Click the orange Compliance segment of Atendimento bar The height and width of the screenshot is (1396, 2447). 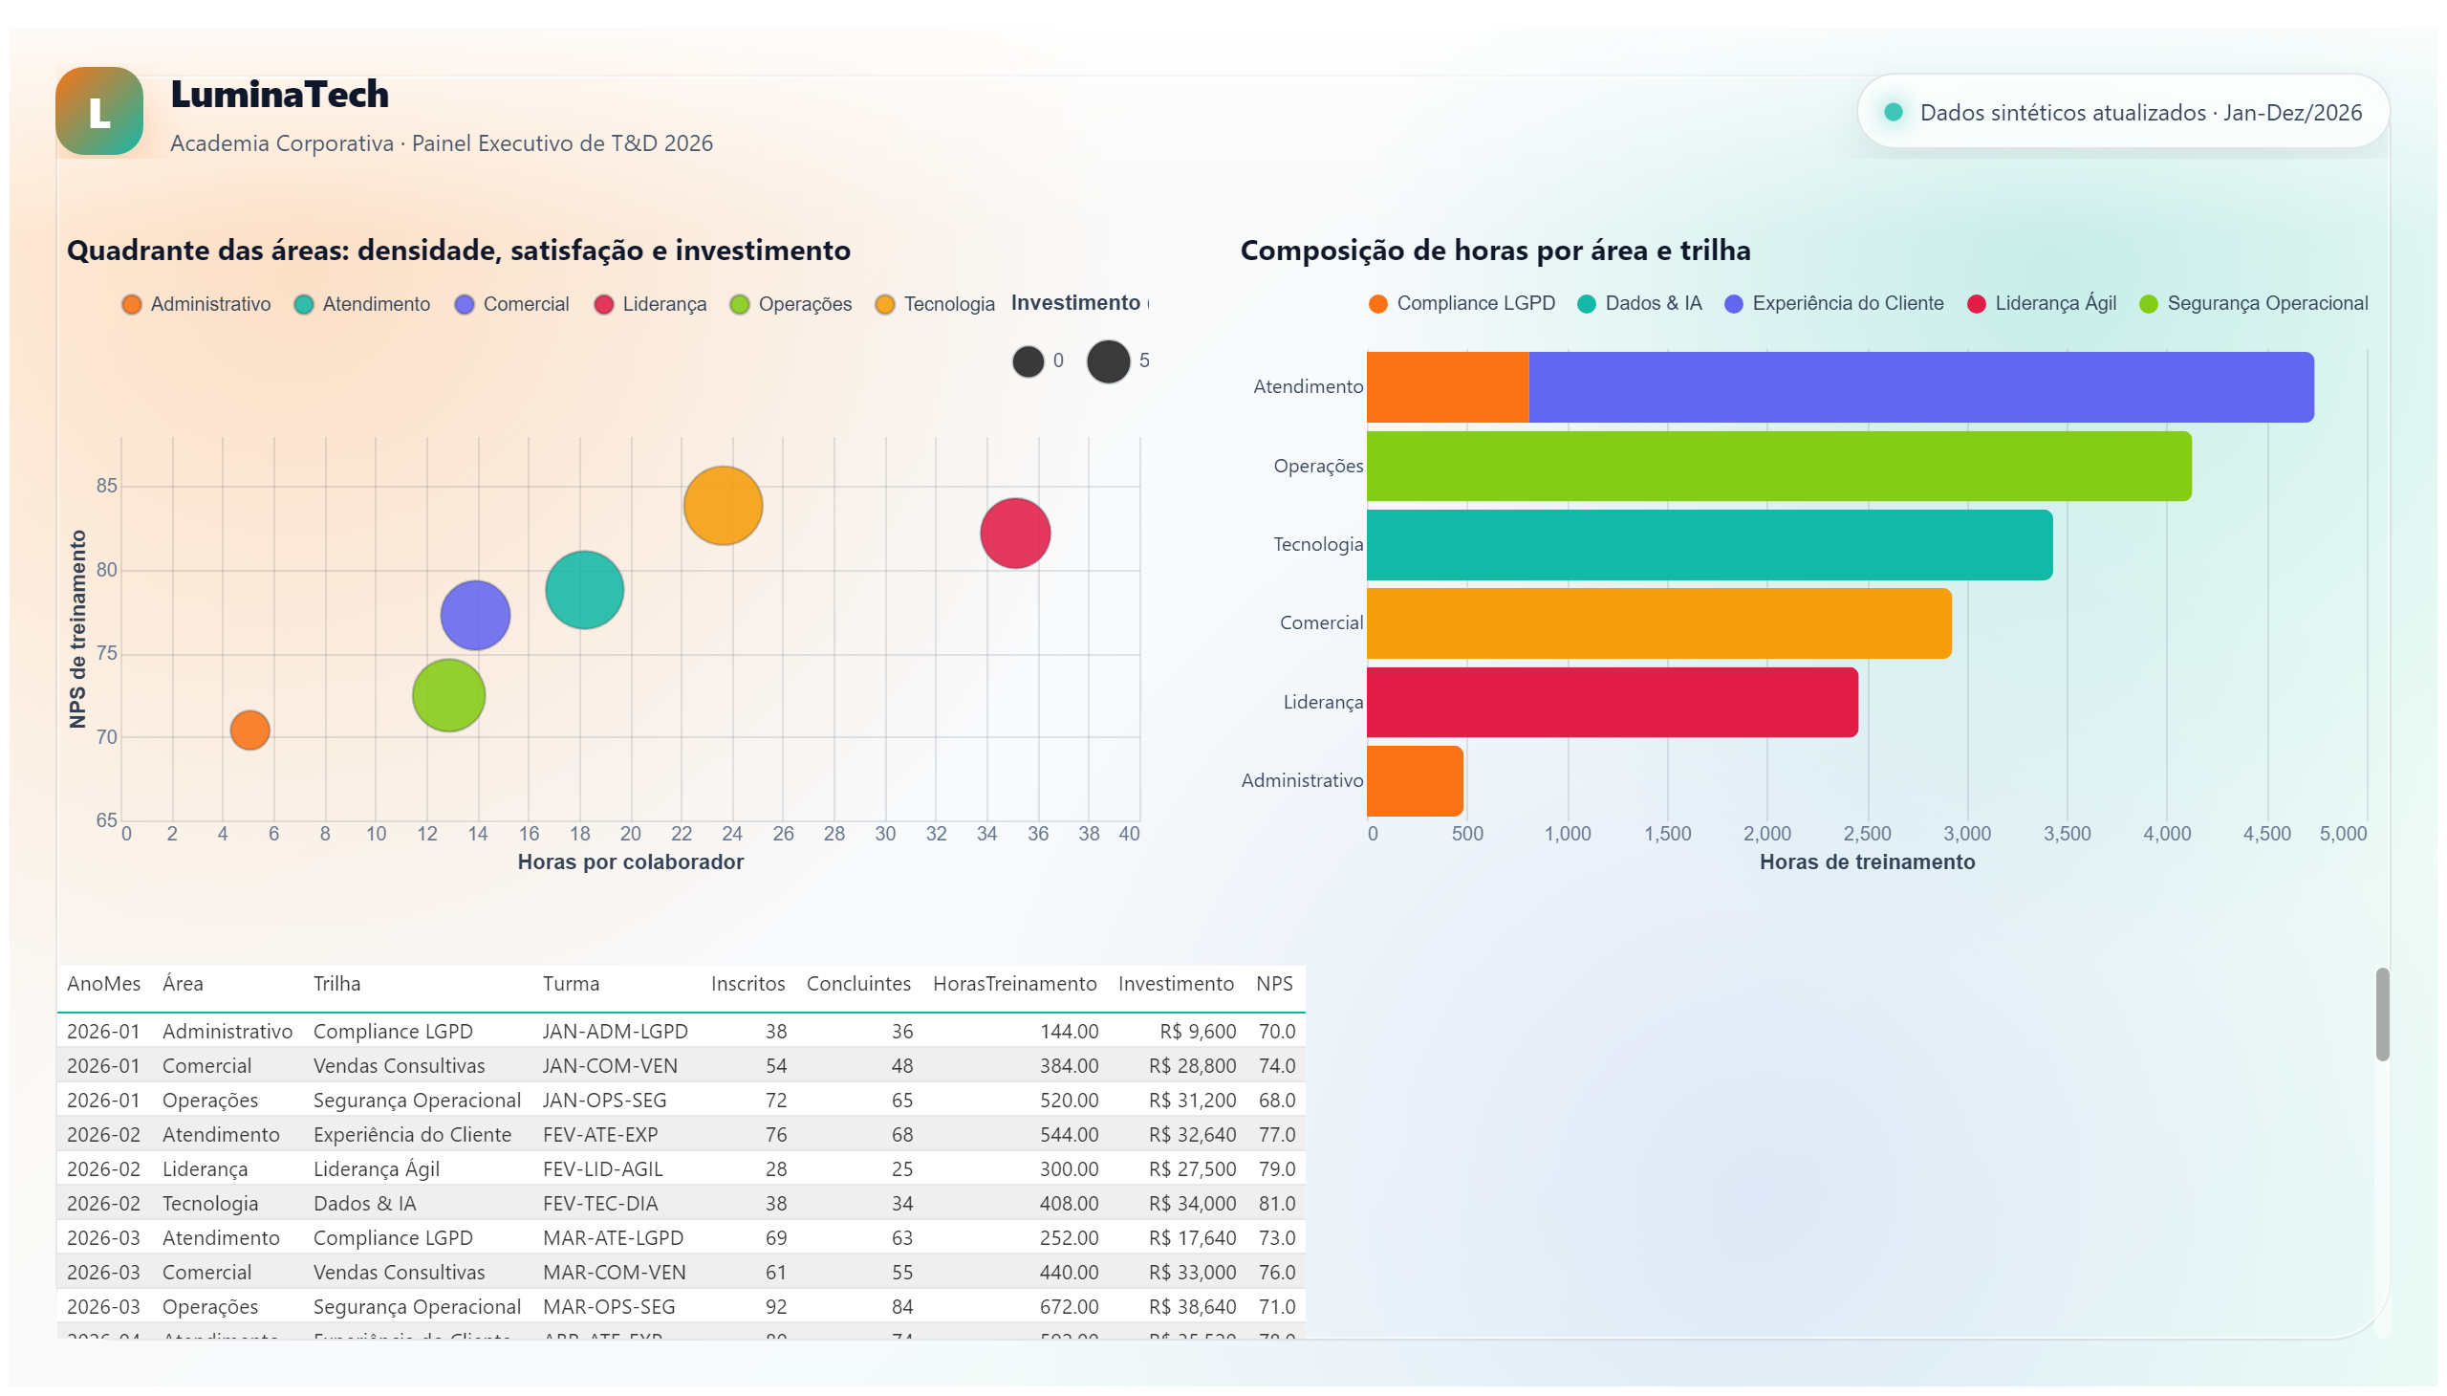pos(1447,387)
